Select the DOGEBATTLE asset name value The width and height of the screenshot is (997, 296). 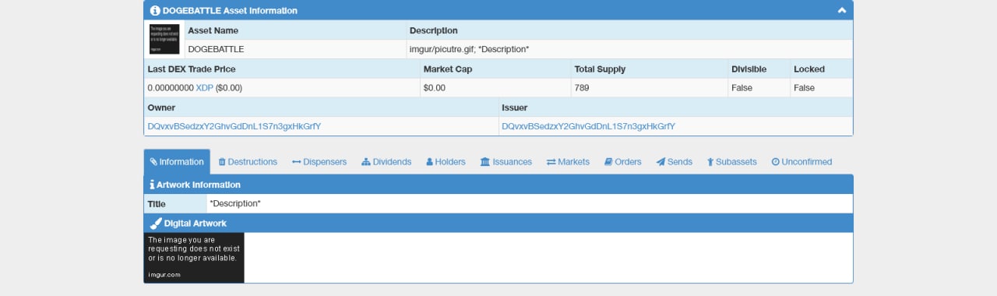coord(216,49)
